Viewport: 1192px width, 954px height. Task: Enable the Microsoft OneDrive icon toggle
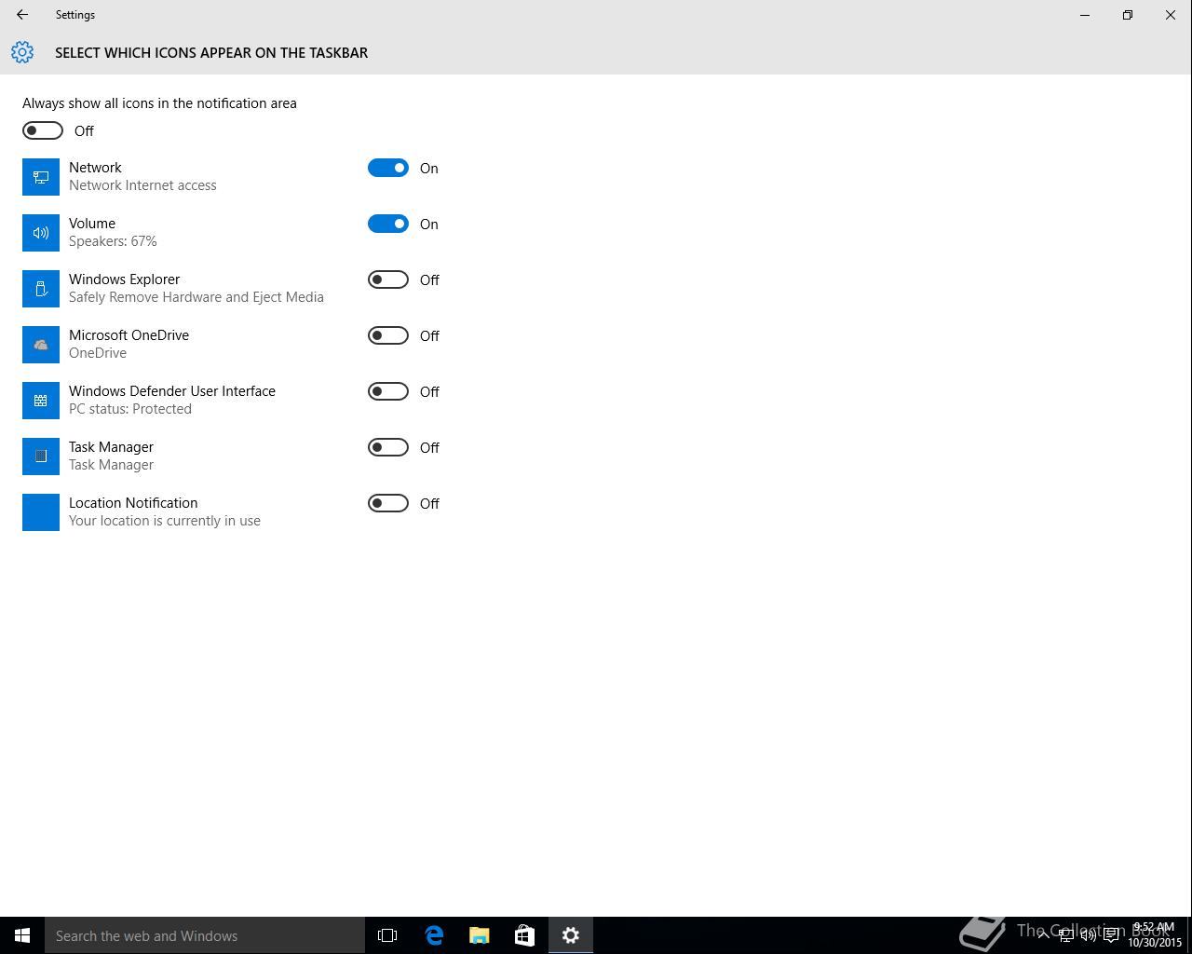(388, 335)
